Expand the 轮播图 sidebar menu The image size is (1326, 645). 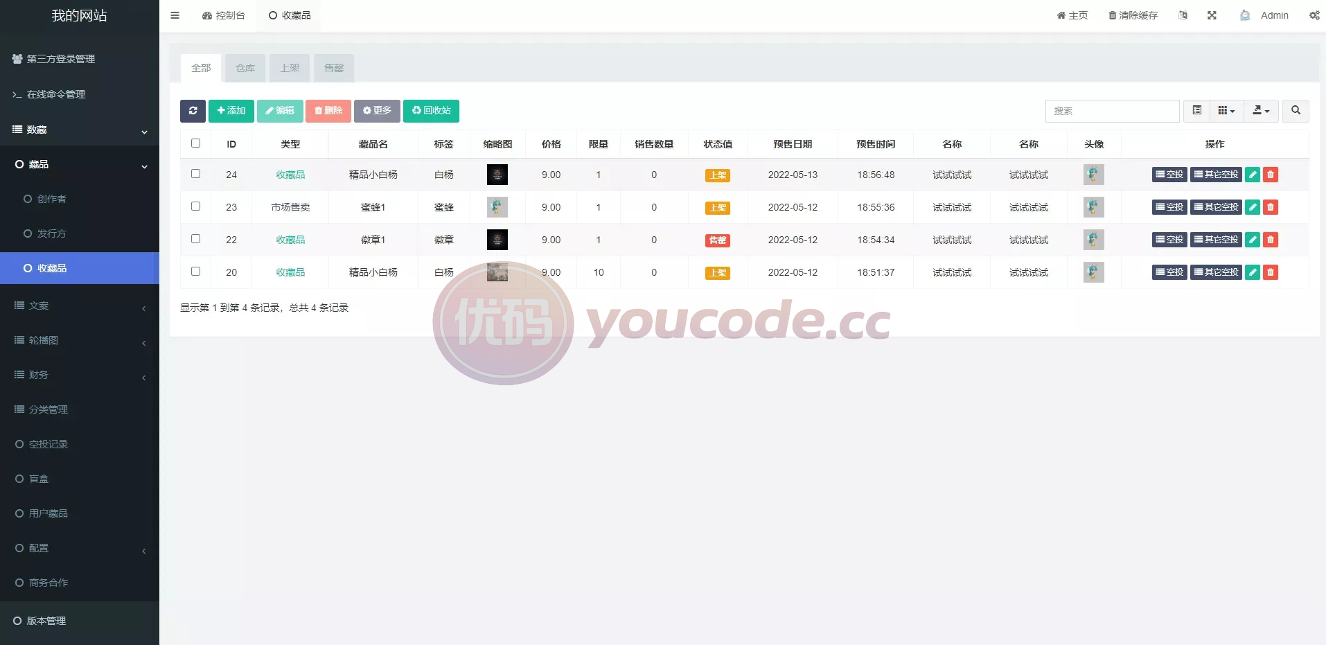(x=80, y=340)
